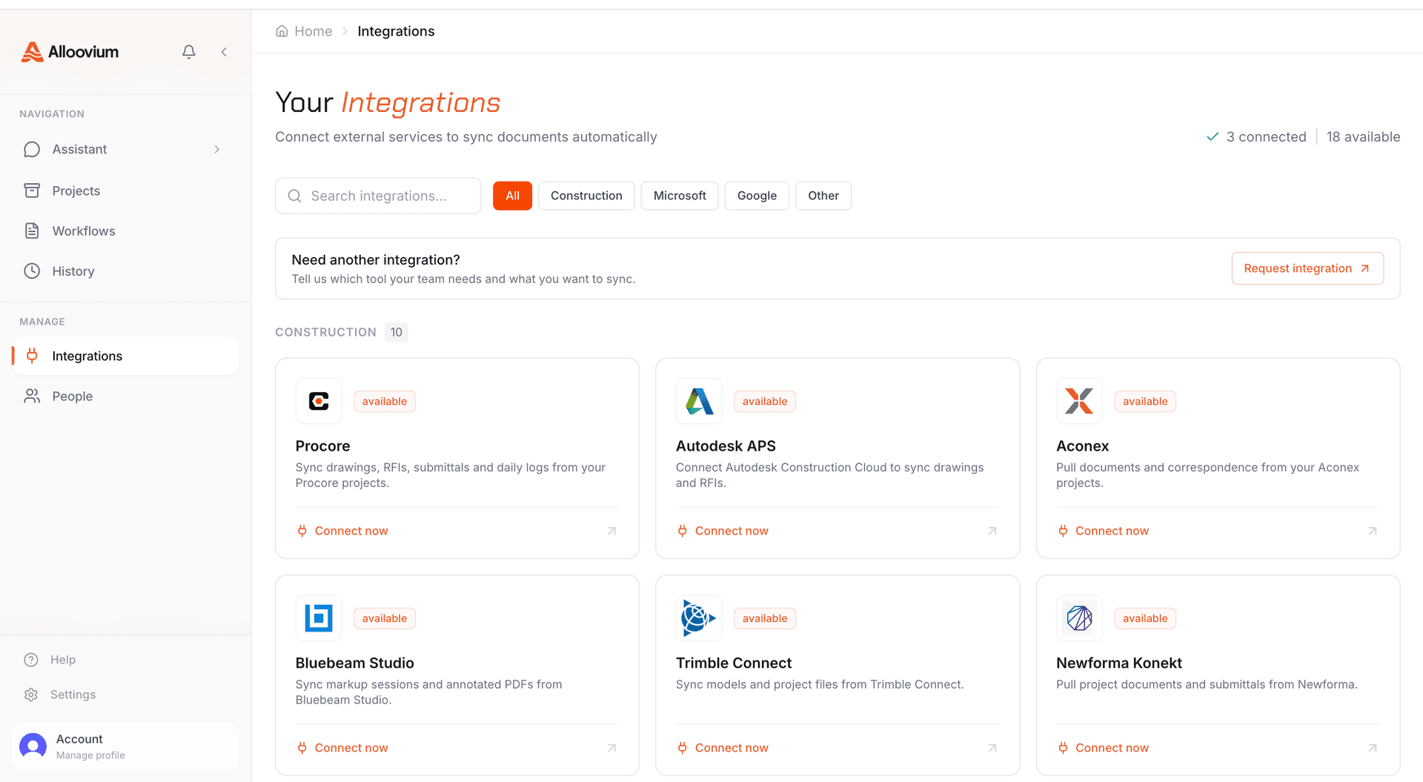Click the Autodesk APS logo
The width and height of the screenshot is (1423, 782).
699,401
